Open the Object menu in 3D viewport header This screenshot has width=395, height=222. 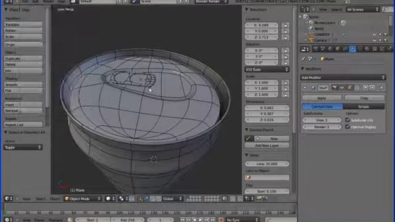(x=55, y=199)
